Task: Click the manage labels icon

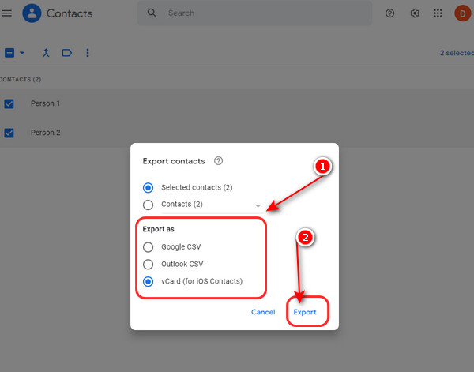Action: pos(66,53)
